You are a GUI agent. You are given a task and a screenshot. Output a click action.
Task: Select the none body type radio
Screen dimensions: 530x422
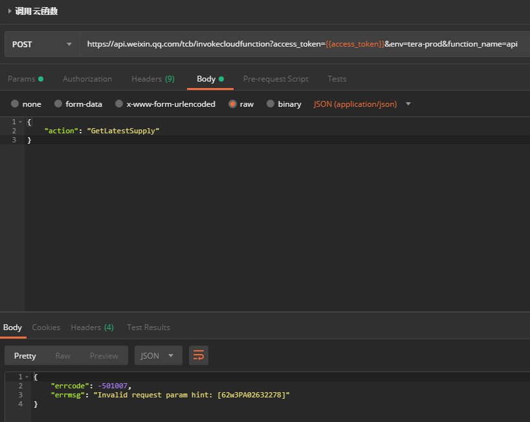(x=15, y=104)
